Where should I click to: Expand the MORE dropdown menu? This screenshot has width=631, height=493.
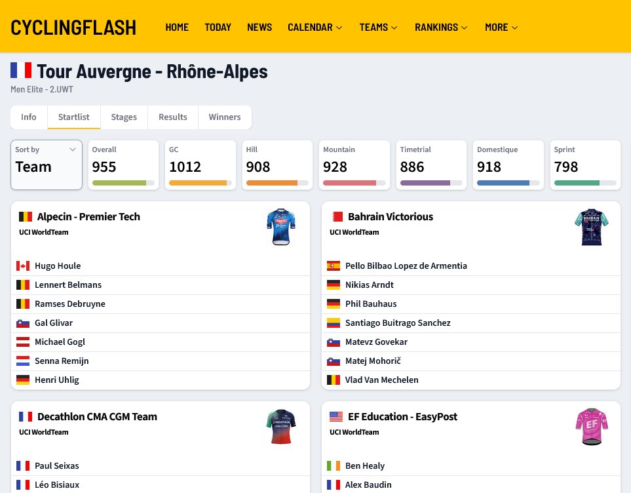click(501, 28)
